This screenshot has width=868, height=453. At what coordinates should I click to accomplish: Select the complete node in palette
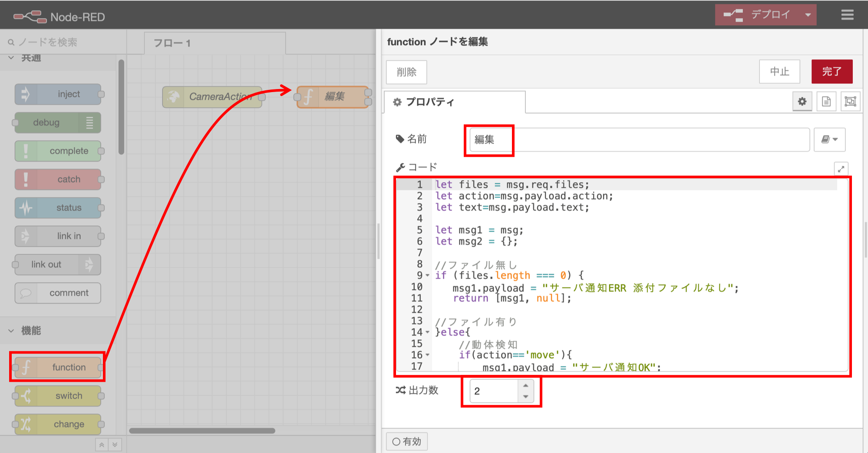click(x=58, y=151)
